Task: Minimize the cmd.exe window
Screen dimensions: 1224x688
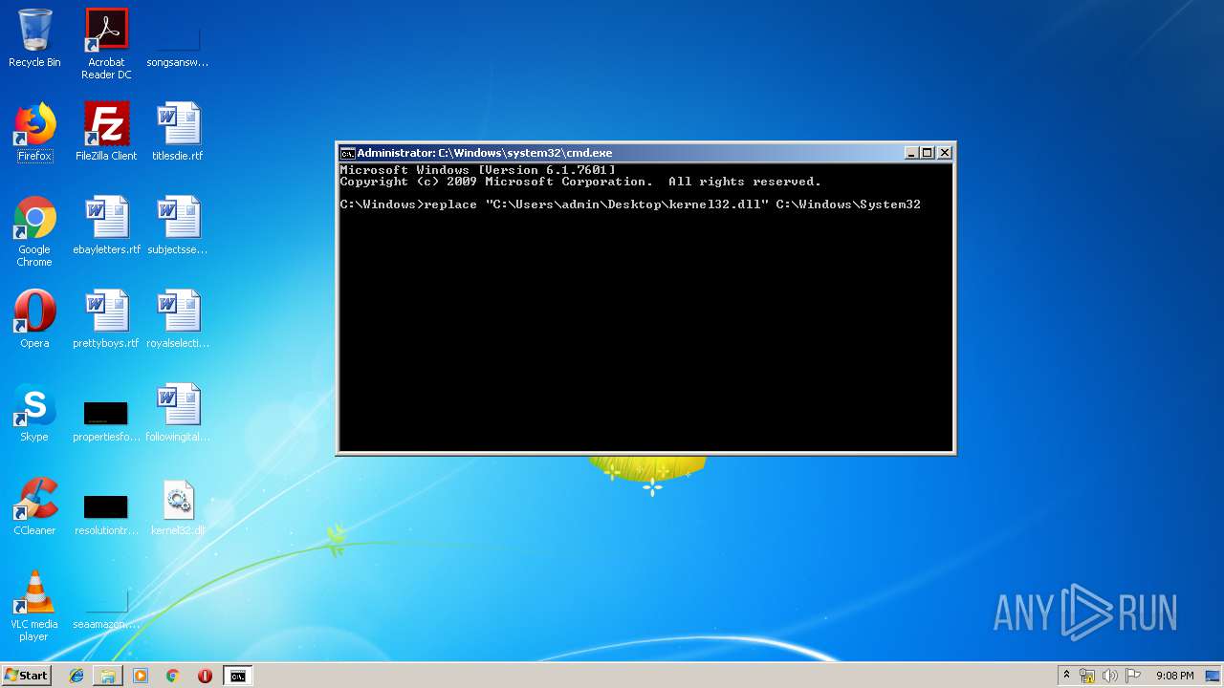Action: (x=911, y=153)
